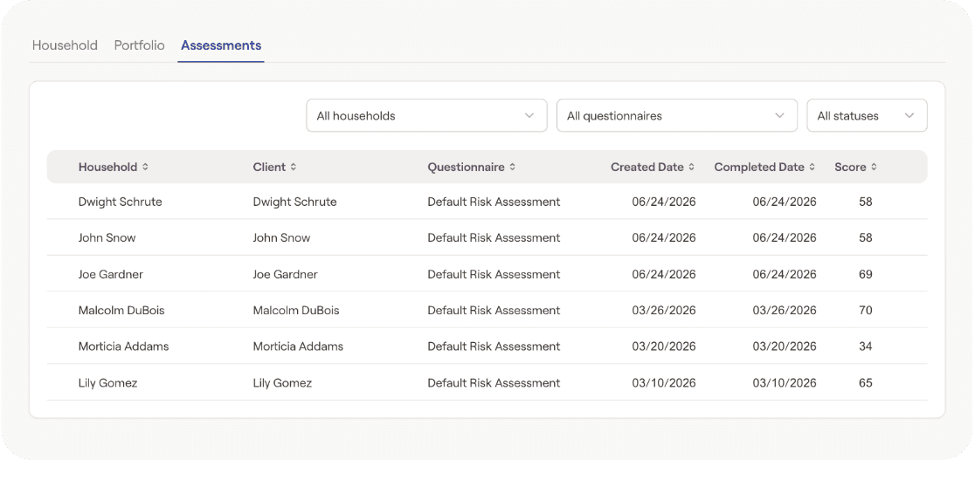
Task: Click Default Risk Assessment for Morticia Addams
Action: coord(494,346)
